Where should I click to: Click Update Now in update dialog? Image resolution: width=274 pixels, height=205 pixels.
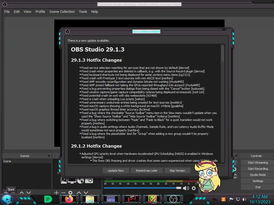coord(116,171)
